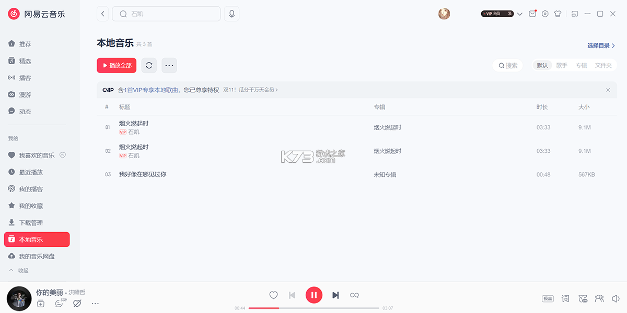Play the previous track
627x313 pixels.
click(292, 295)
